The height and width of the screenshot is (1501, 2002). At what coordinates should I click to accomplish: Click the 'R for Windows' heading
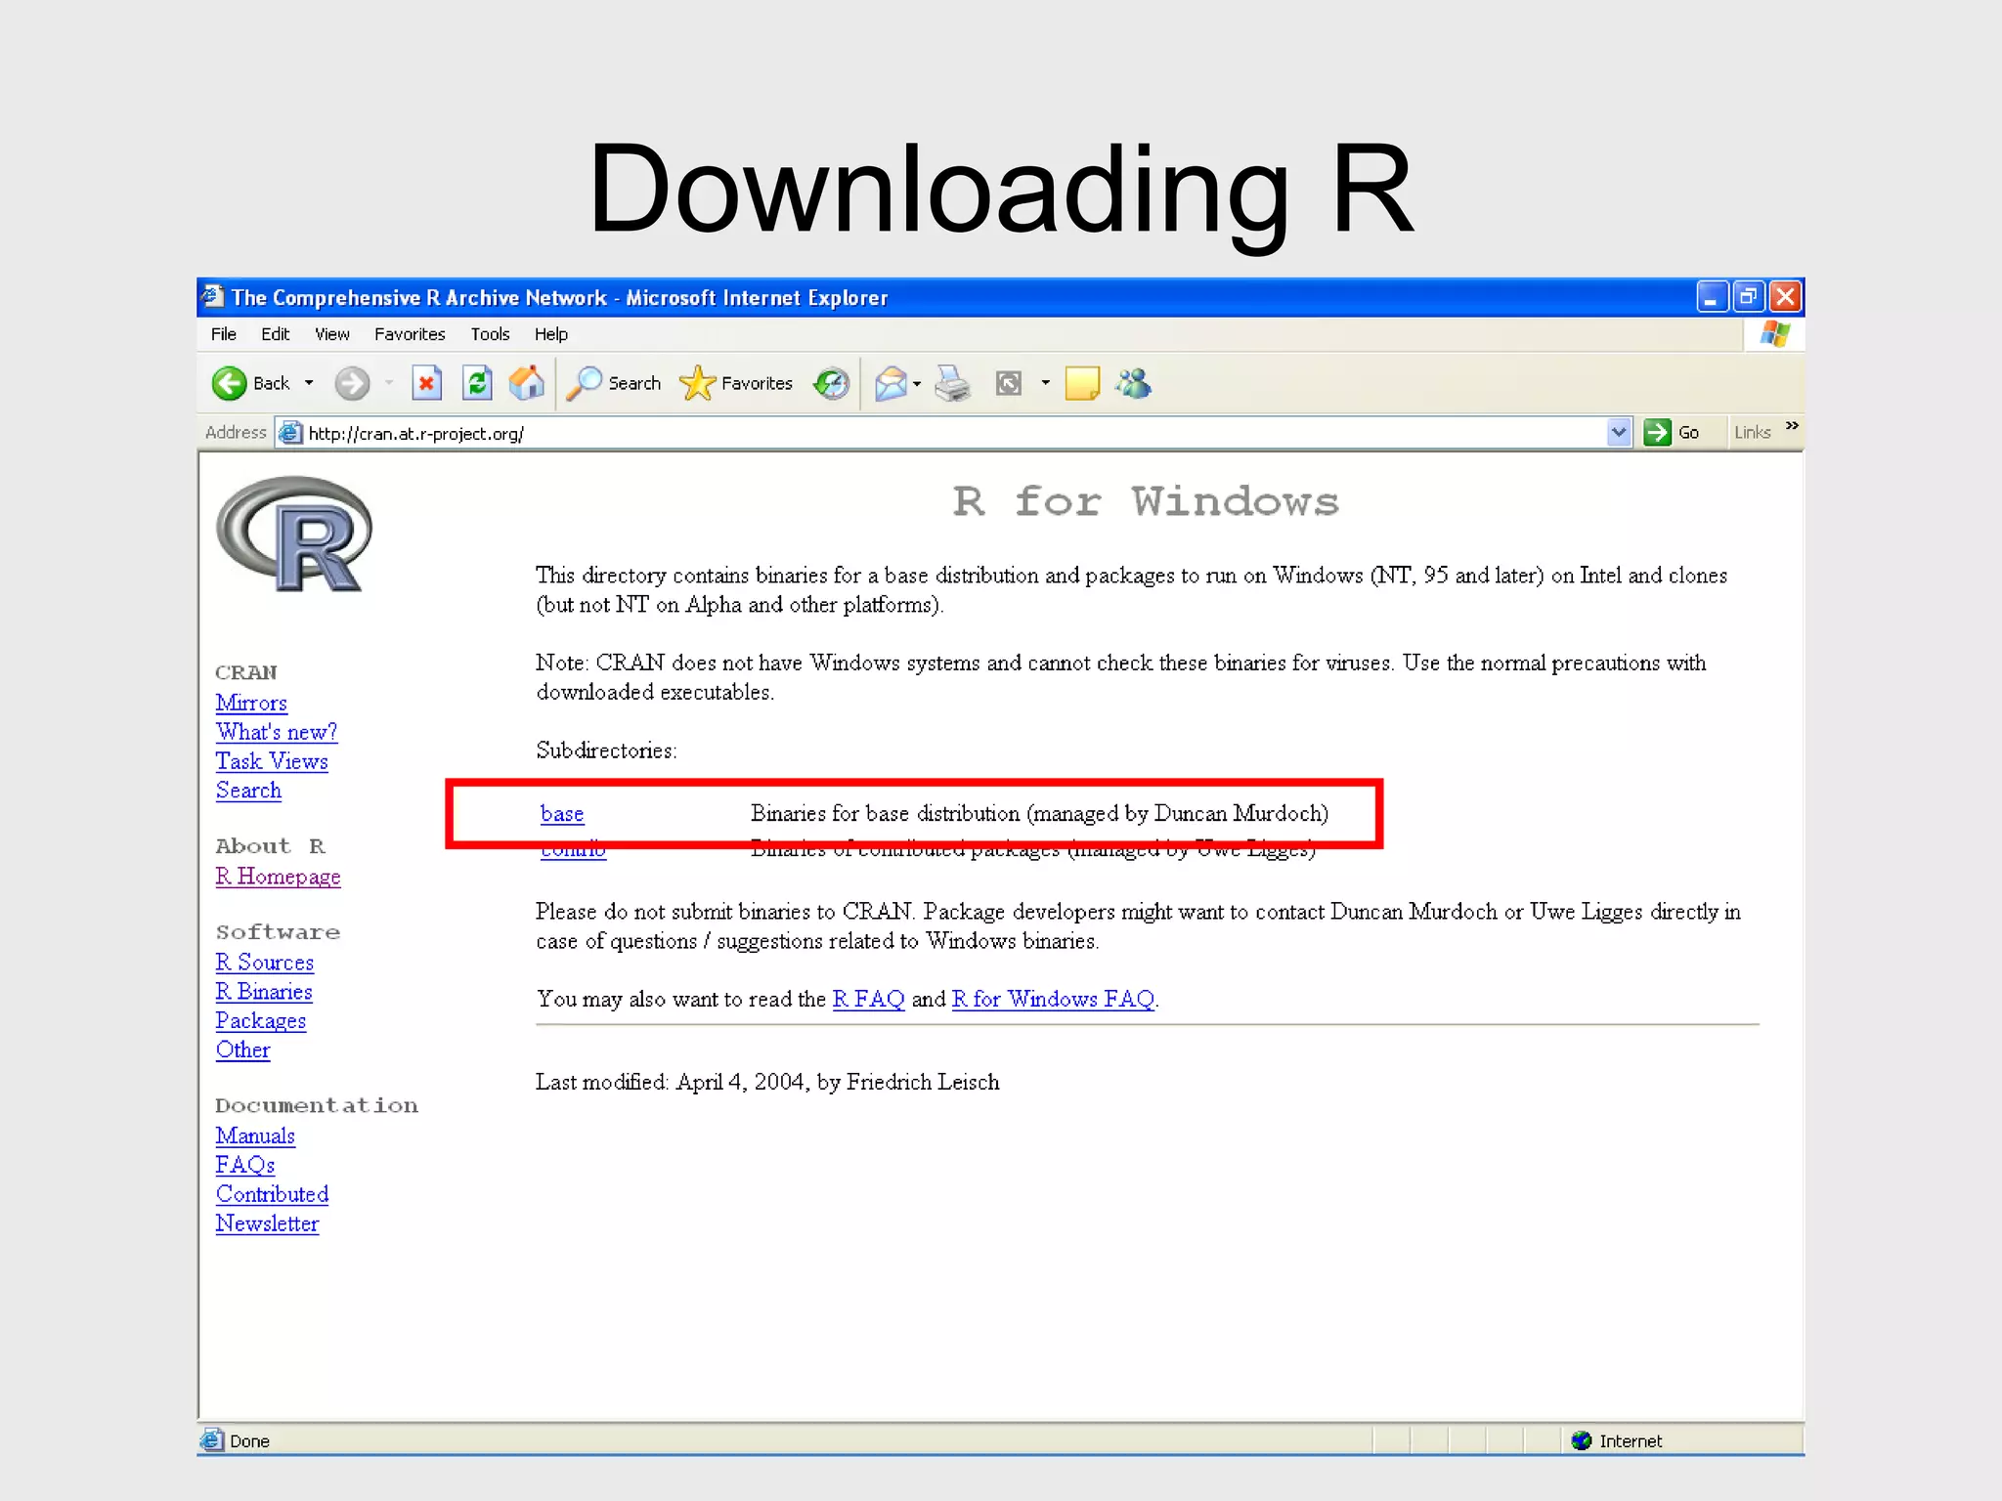pyautogui.click(x=1146, y=502)
